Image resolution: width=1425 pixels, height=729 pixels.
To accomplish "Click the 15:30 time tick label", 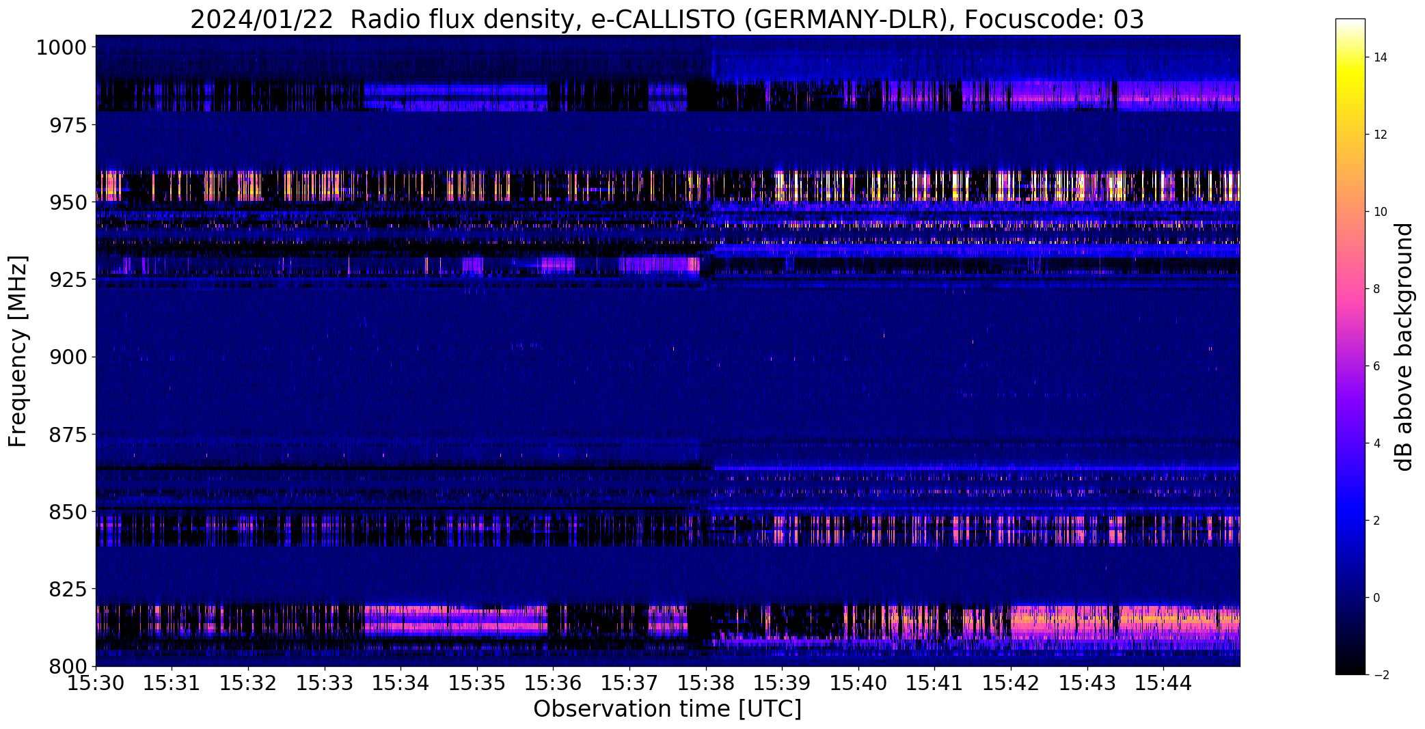I will pyautogui.click(x=96, y=683).
